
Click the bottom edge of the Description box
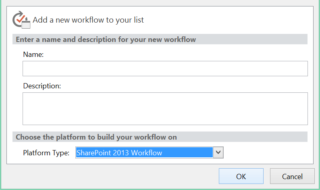tap(165, 124)
